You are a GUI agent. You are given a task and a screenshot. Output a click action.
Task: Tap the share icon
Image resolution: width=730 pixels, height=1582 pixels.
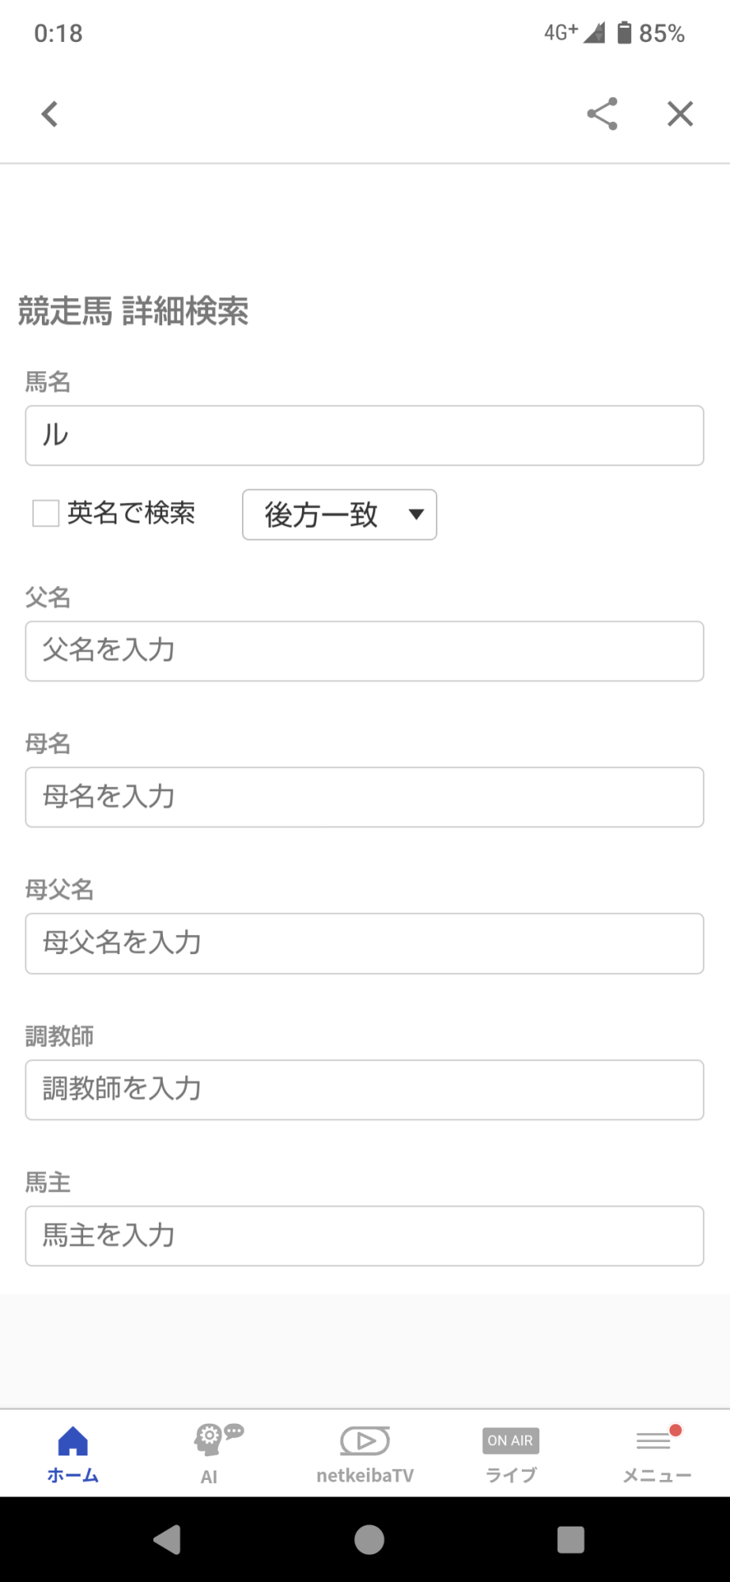[x=602, y=114]
